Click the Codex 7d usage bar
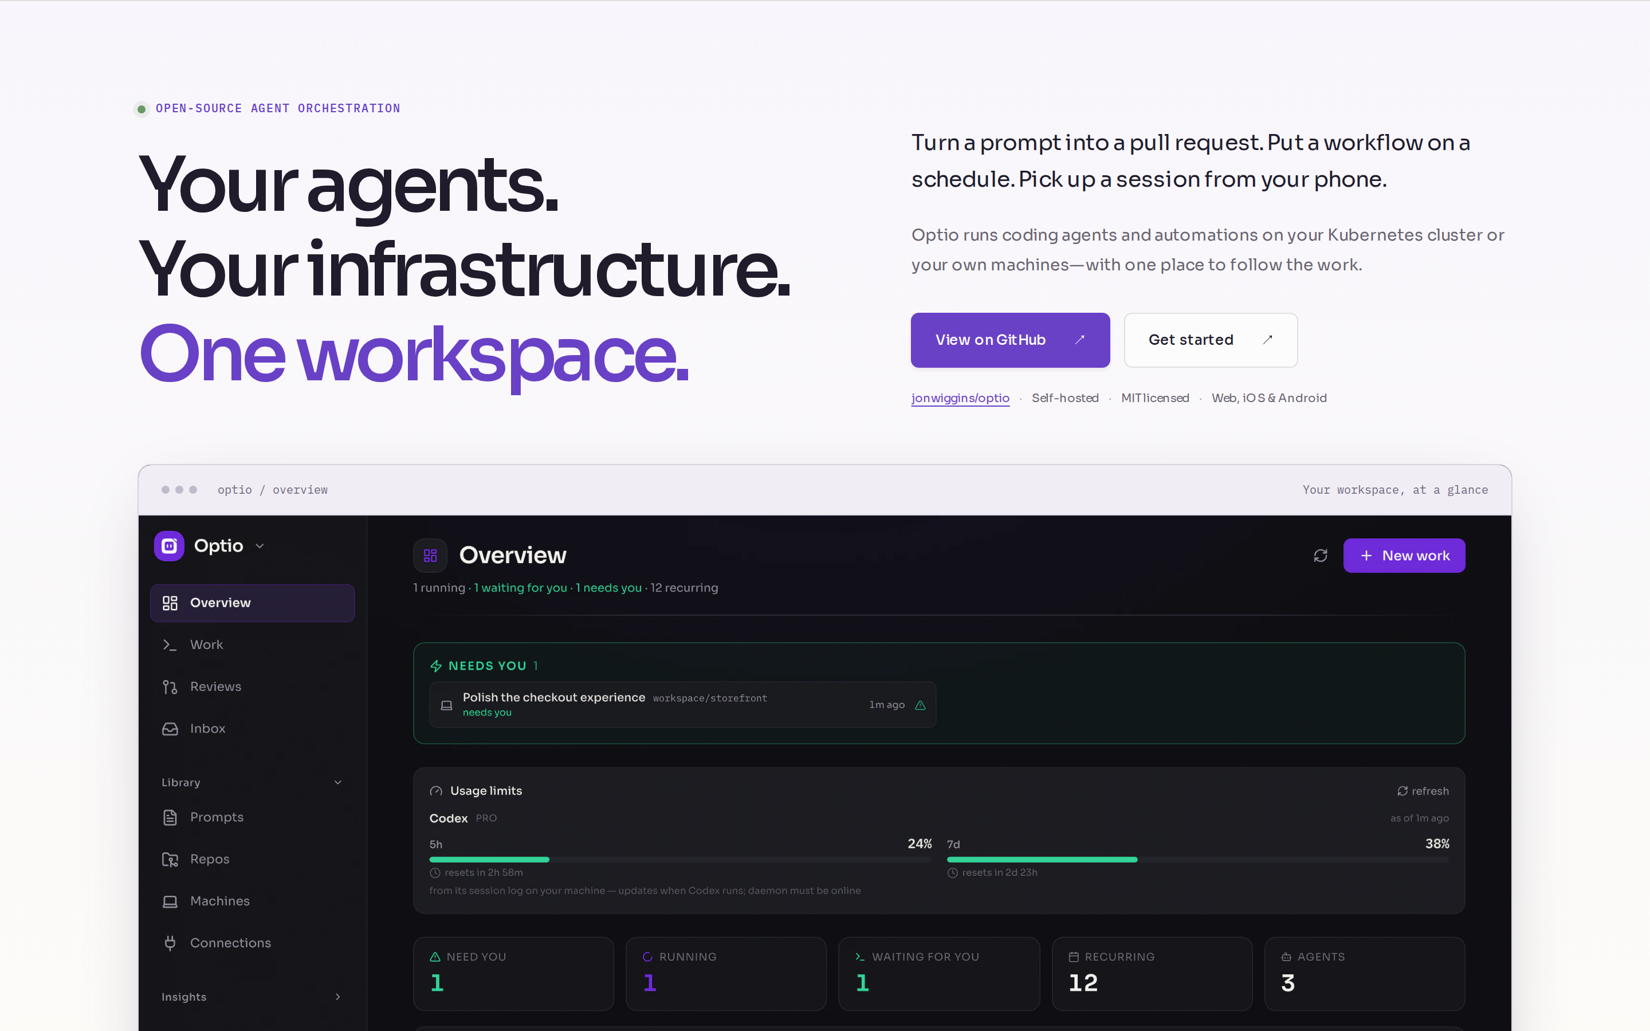The width and height of the screenshot is (1650, 1031). pos(1198,859)
